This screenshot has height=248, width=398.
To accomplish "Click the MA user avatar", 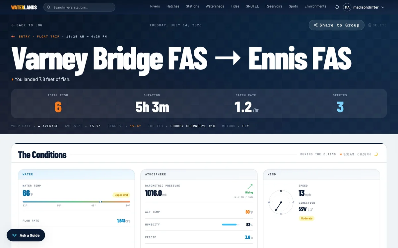I will point(347,7).
